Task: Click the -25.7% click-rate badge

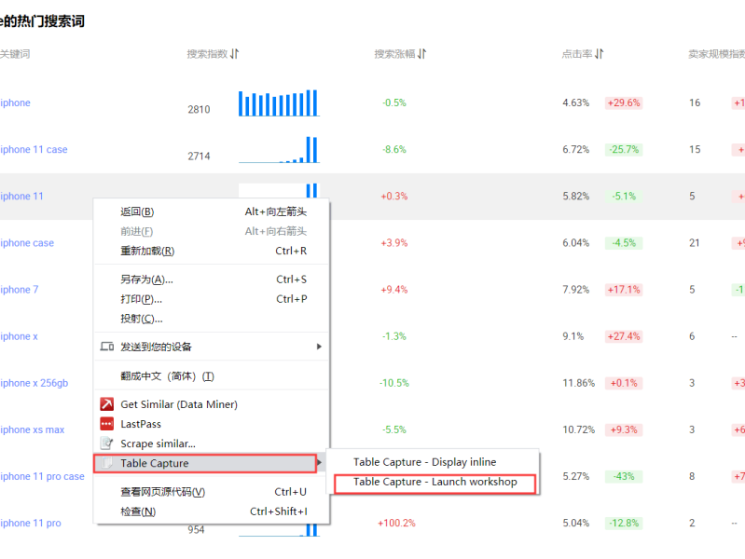Action: click(x=624, y=150)
